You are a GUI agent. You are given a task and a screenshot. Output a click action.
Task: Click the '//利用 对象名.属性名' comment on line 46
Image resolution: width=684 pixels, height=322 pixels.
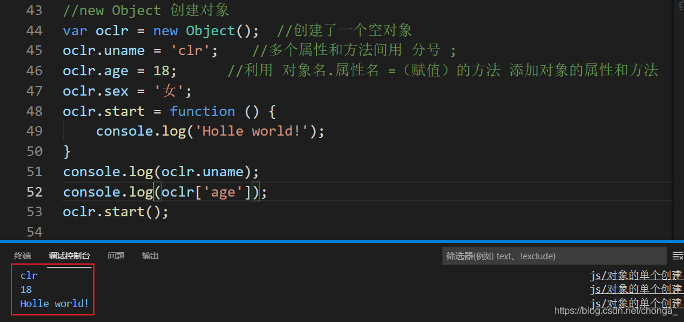(442, 70)
